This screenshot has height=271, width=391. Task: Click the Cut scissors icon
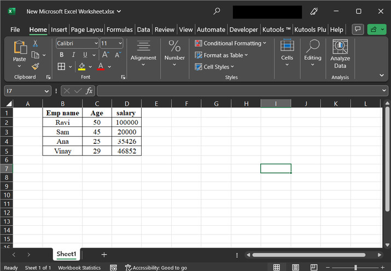(x=36, y=44)
